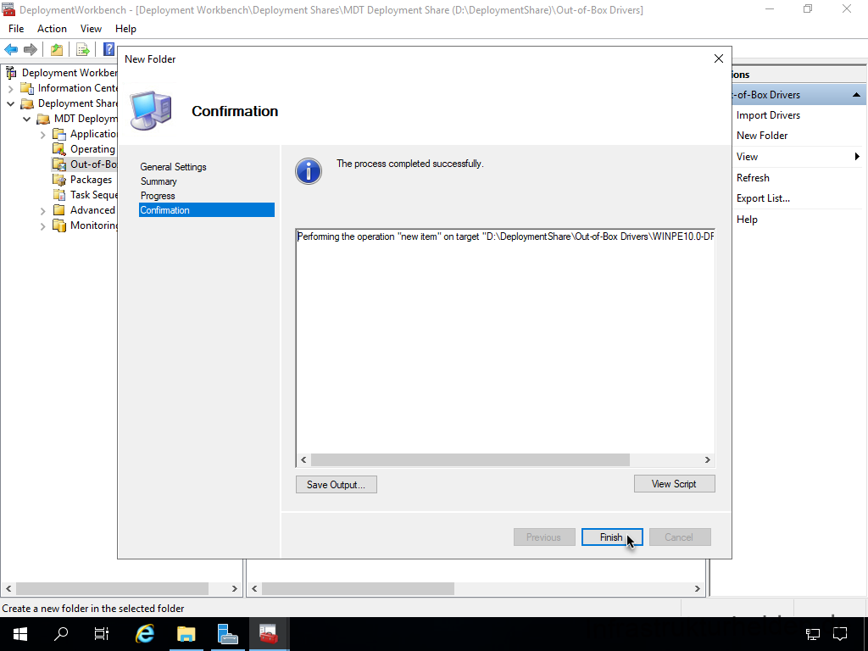The image size is (868, 651).
Task: Click the Up one level toolbar icon
Action: coord(57,49)
